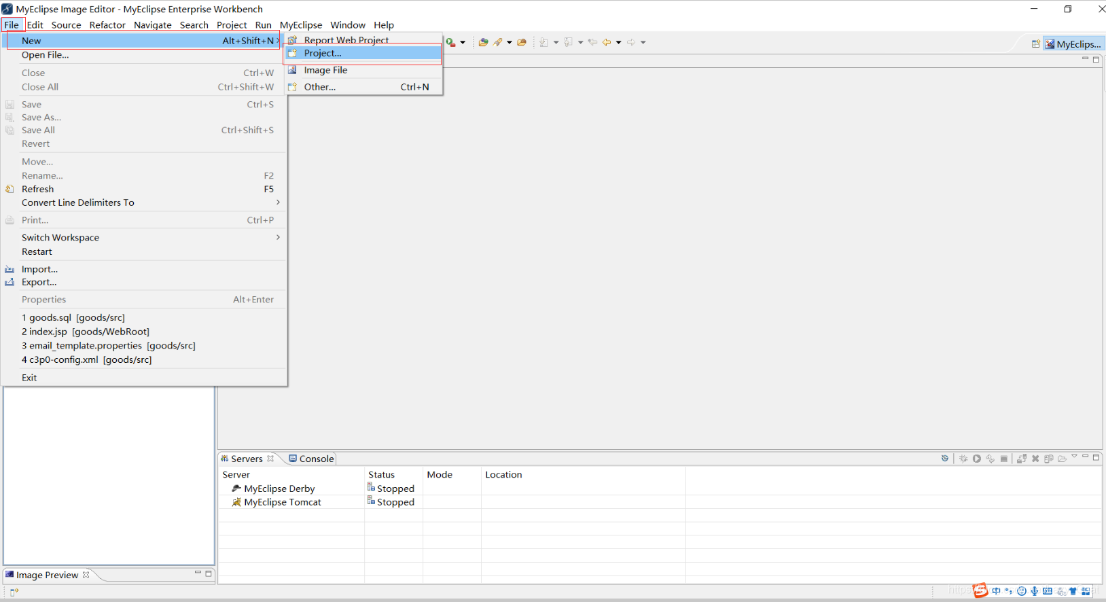Click the Stop server square icon
This screenshot has height=602, width=1106.
pos(1004,459)
